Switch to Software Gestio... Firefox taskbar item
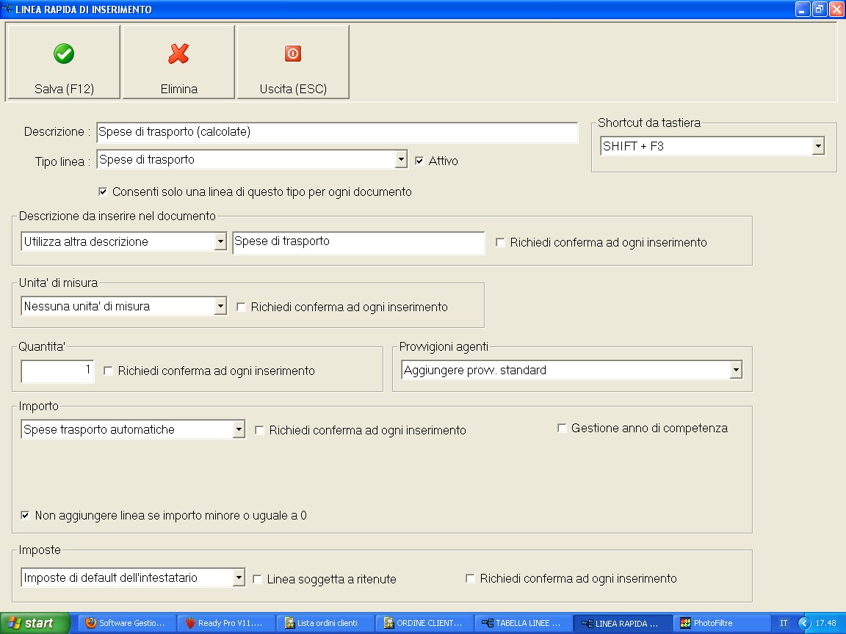846x634 pixels. (x=127, y=623)
